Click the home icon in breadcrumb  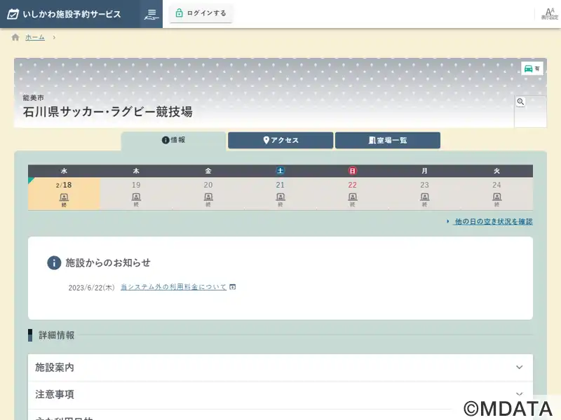[x=15, y=37]
